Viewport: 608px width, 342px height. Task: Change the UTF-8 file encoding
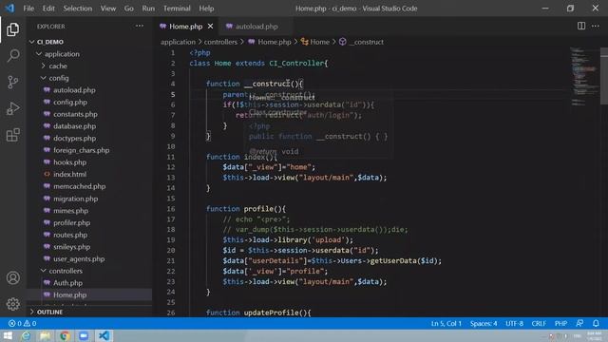point(514,323)
